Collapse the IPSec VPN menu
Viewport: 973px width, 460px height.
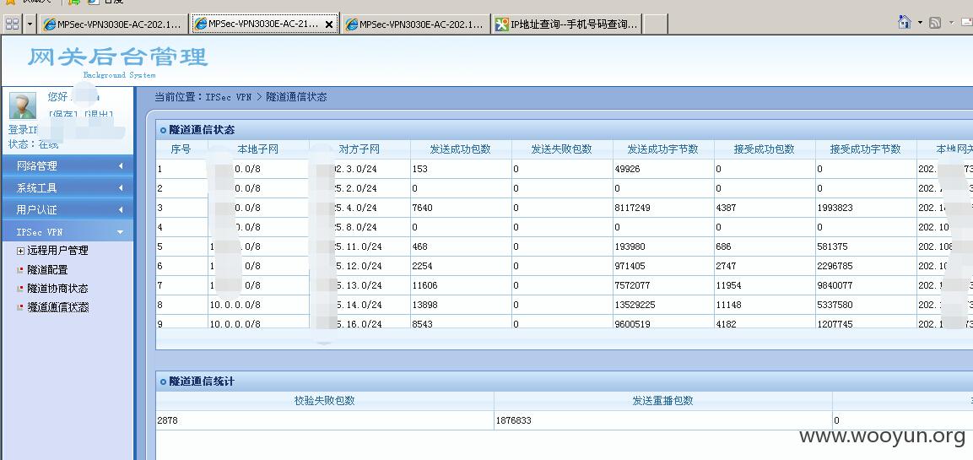pos(67,231)
